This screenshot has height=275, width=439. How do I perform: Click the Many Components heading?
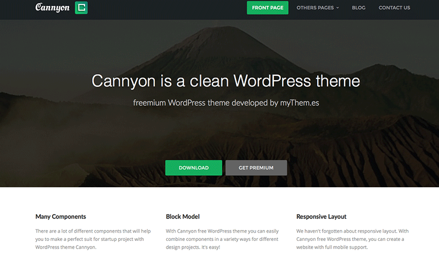click(x=60, y=216)
